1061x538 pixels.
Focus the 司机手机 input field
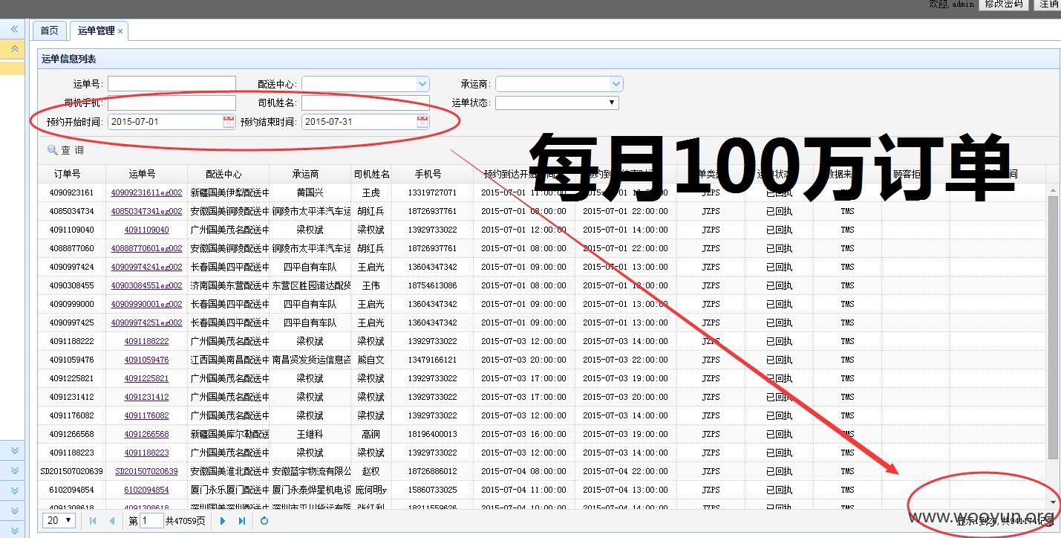click(x=172, y=103)
